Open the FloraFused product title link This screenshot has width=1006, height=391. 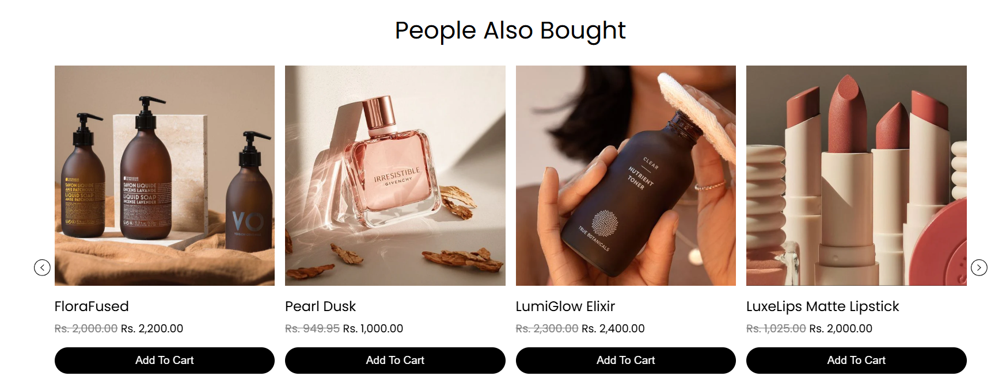(x=92, y=306)
